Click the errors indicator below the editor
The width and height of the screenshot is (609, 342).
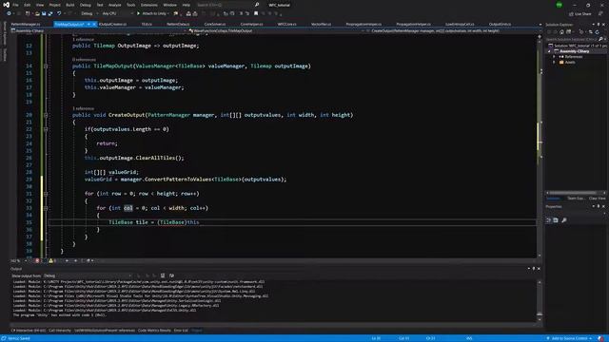coord(39,260)
